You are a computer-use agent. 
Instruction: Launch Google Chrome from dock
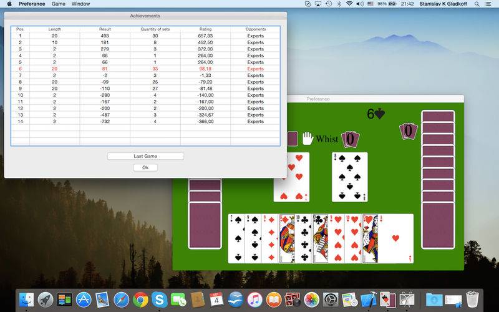(140, 300)
